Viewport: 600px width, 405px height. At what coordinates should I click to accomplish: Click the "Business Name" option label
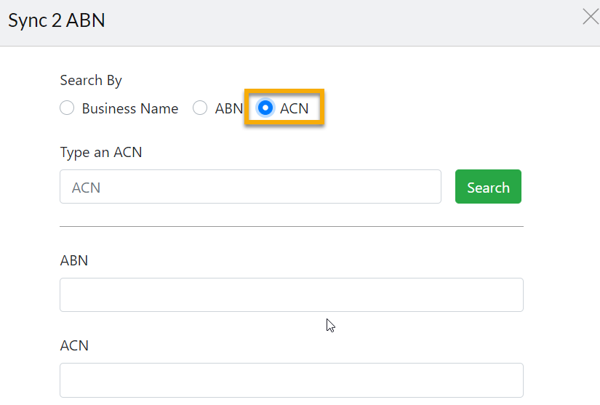click(130, 108)
